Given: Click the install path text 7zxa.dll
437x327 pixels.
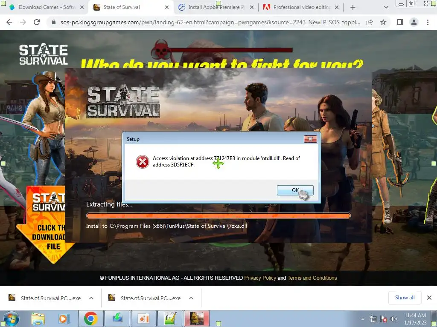Looking at the screenshot, I should point(166,226).
